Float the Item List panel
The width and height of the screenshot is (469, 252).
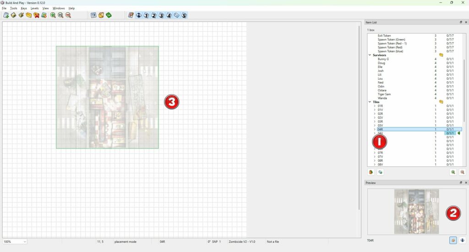coord(461,22)
